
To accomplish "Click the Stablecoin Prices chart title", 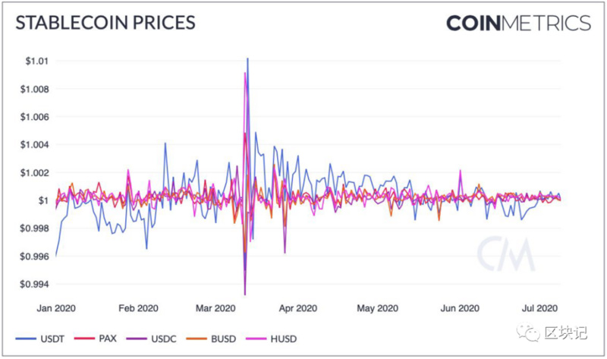I will click(x=105, y=22).
